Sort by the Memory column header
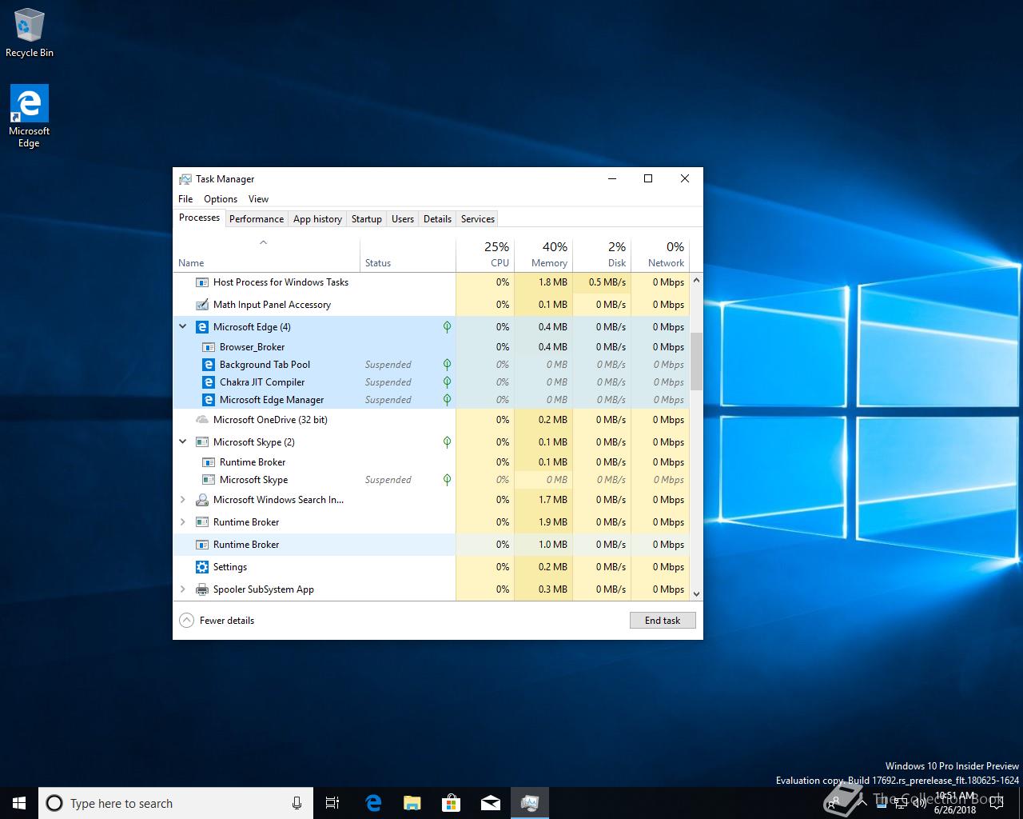Image resolution: width=1023 pixels, height=819 pixels. point(543,255)
